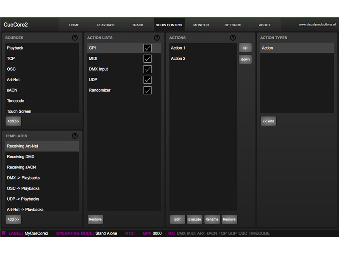
Task: Disable the MIDI action list checkbox
Action: tap(147, 58)
